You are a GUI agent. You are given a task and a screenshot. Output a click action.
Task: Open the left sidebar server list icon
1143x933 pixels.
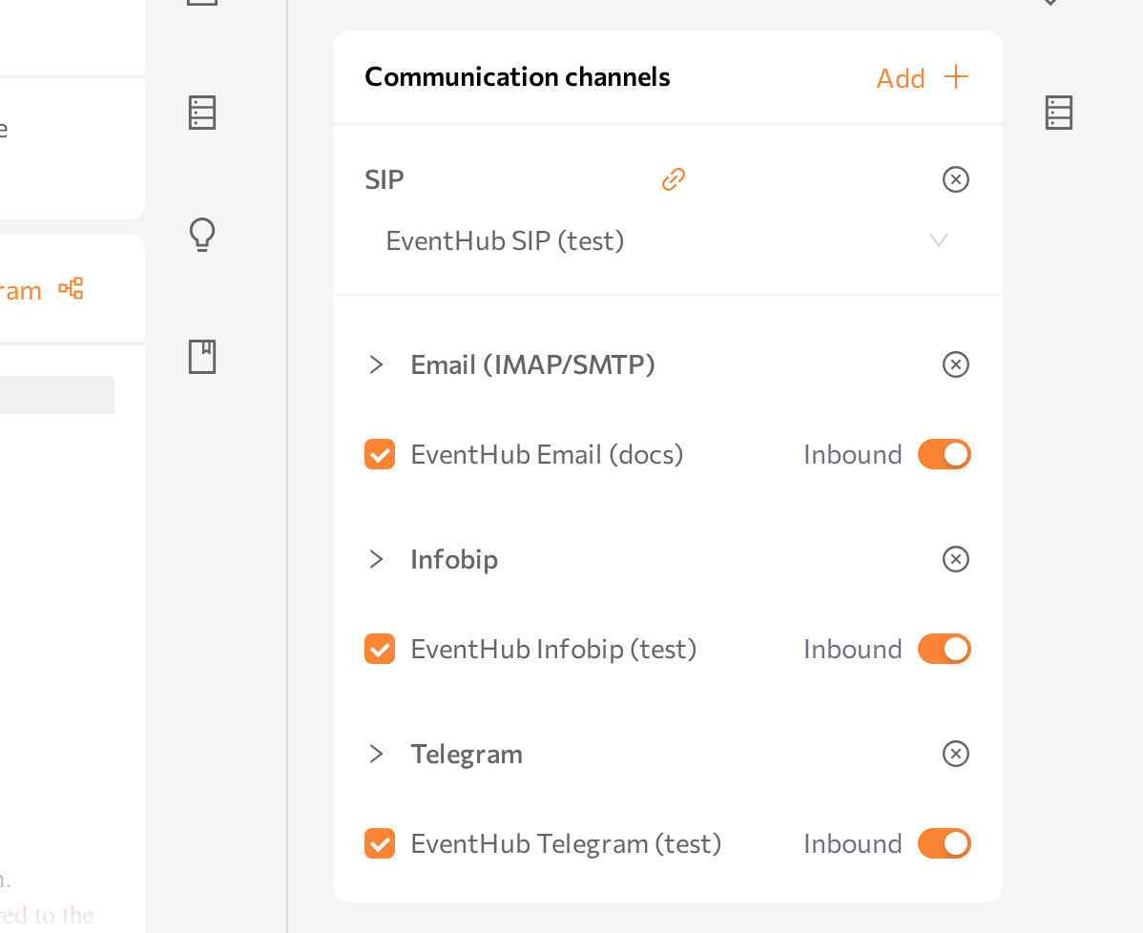(202, 113)
